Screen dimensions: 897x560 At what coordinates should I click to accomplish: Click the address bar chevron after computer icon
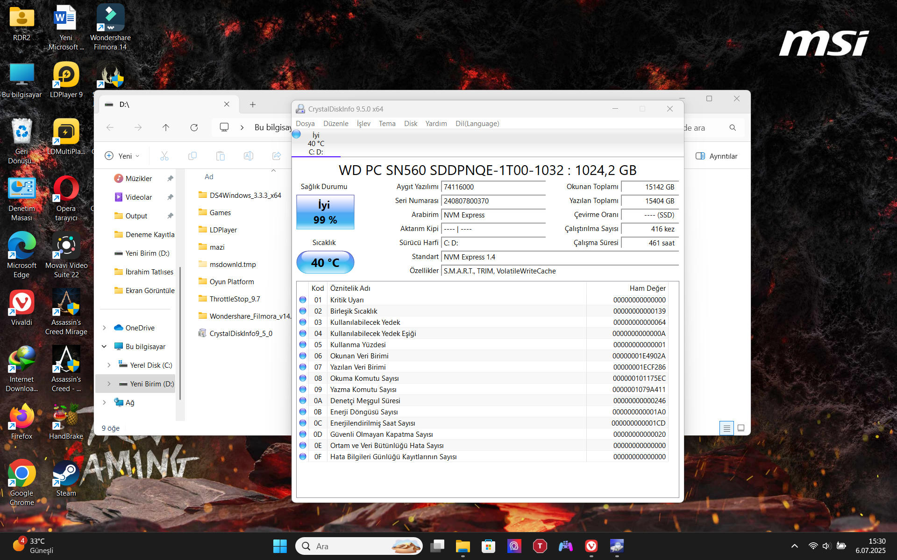pyautogui.click(x=242, y=127)
